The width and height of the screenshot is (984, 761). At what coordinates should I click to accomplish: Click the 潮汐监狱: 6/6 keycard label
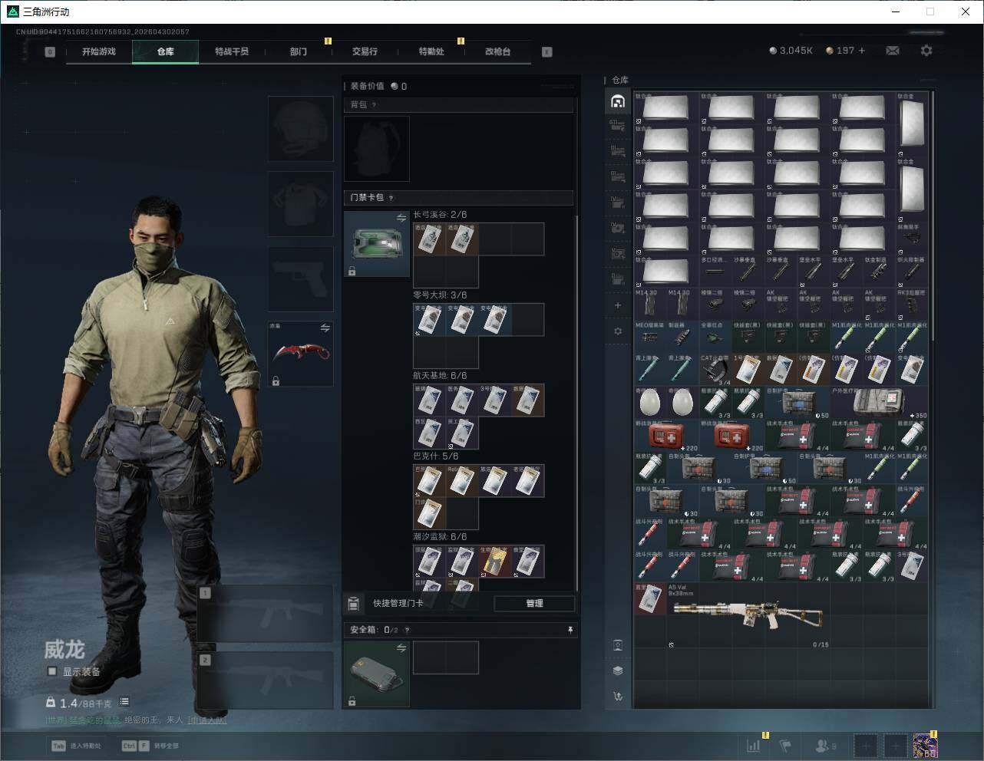click(x=440, y=537)
